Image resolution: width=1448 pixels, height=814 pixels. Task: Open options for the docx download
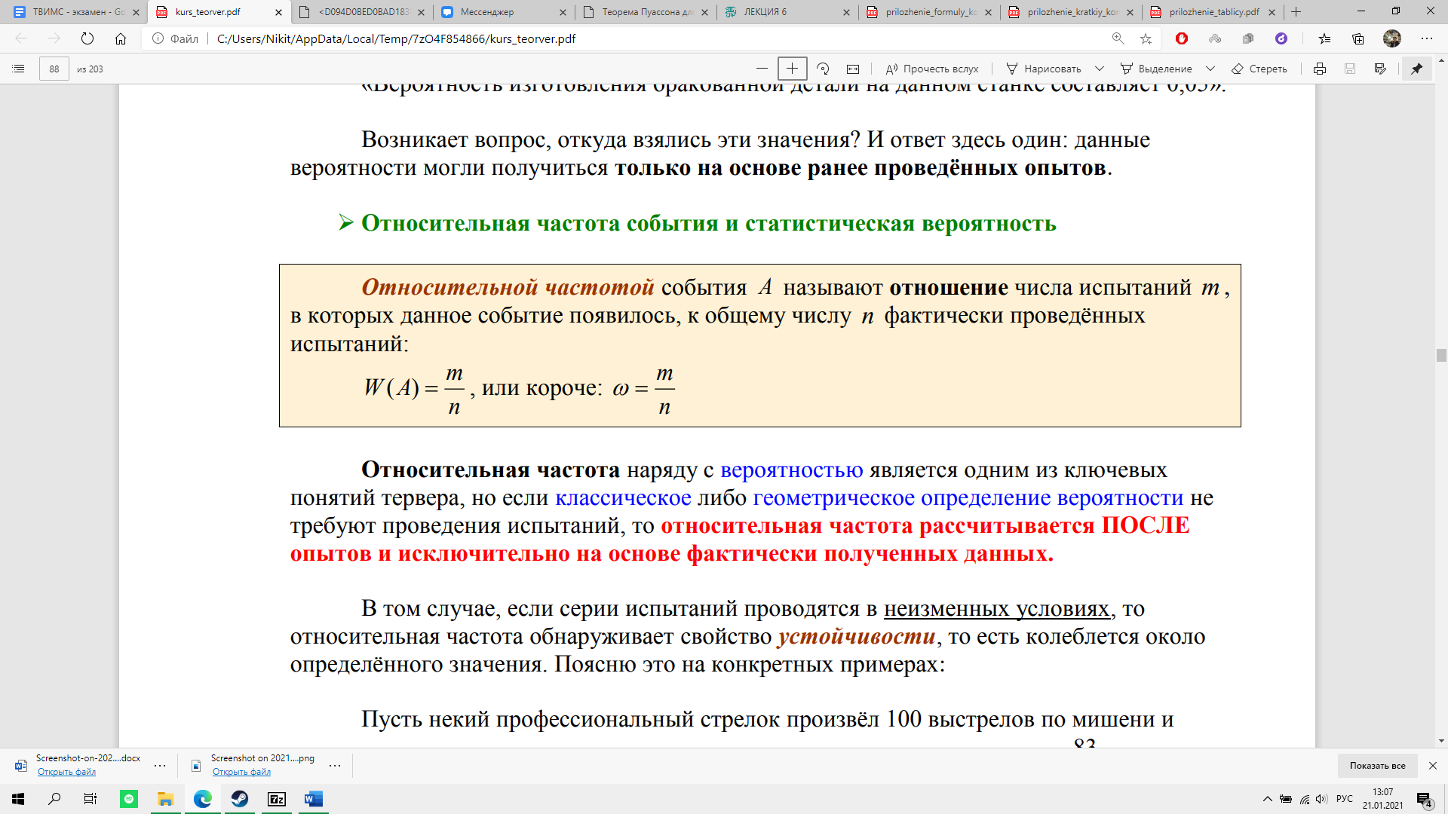coord(160,766)
